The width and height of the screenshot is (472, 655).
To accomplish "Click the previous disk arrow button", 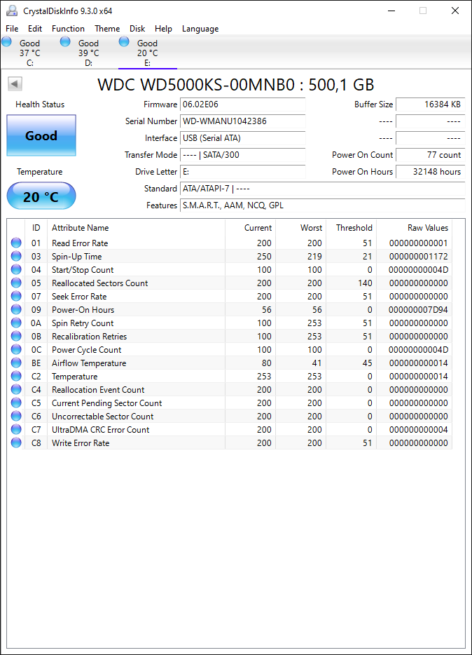I will 15,84.
